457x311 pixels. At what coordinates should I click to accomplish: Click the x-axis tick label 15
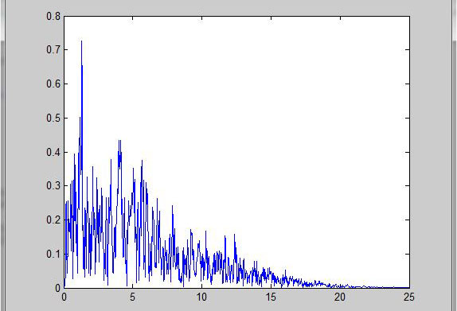coord(271,297)
